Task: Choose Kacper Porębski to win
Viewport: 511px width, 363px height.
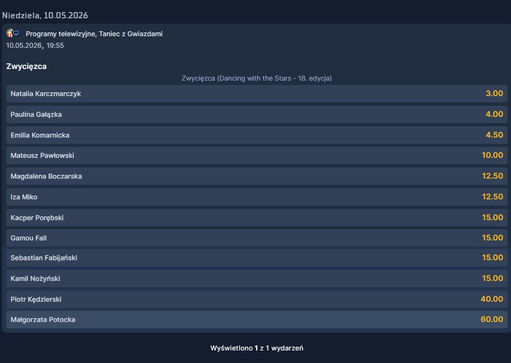Action: 257,218
